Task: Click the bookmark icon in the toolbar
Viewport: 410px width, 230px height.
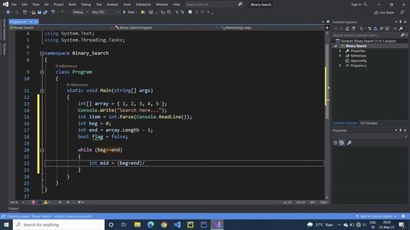Action: pos(190,12)
